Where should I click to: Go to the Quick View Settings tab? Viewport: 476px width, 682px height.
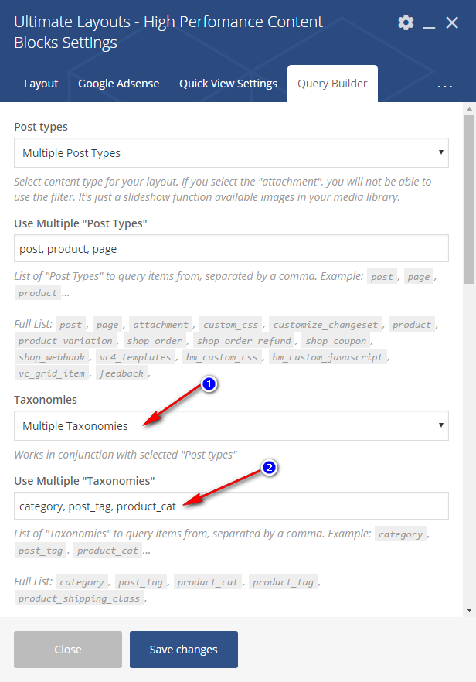tap(228, 84)
